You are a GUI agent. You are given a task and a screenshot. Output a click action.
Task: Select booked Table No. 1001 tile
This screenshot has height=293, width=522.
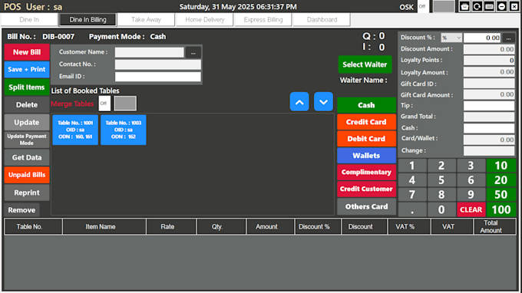(75, 130)
